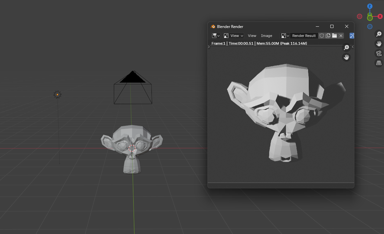
Task: Click the Render Result image name field
Action: 304,36
